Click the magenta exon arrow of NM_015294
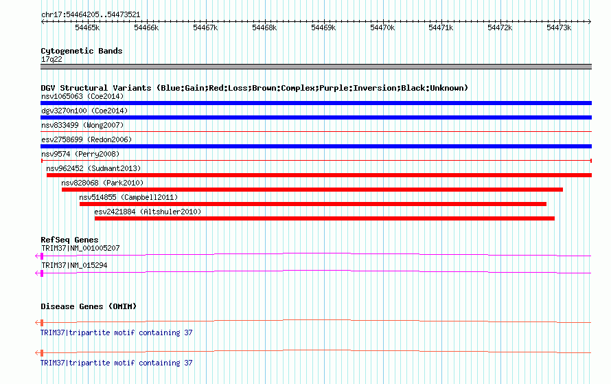The image size is (611, 384). (x=39, y=273)
